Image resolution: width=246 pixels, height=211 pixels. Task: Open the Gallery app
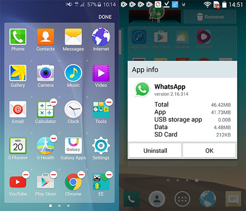[x=18, y=73]
